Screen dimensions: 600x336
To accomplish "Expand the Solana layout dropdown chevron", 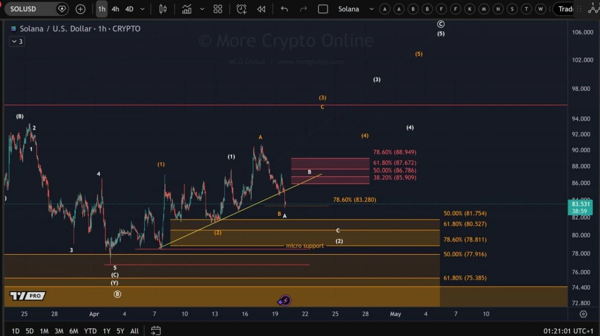I will point(370,9).
